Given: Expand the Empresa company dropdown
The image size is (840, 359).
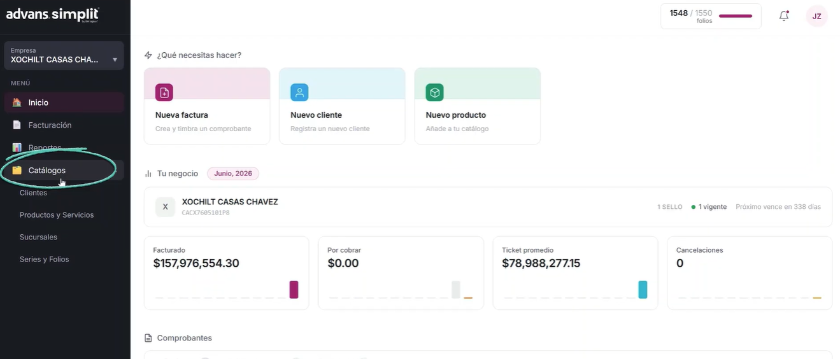Looking at the screenshot, I should click(x=64, y=55).
